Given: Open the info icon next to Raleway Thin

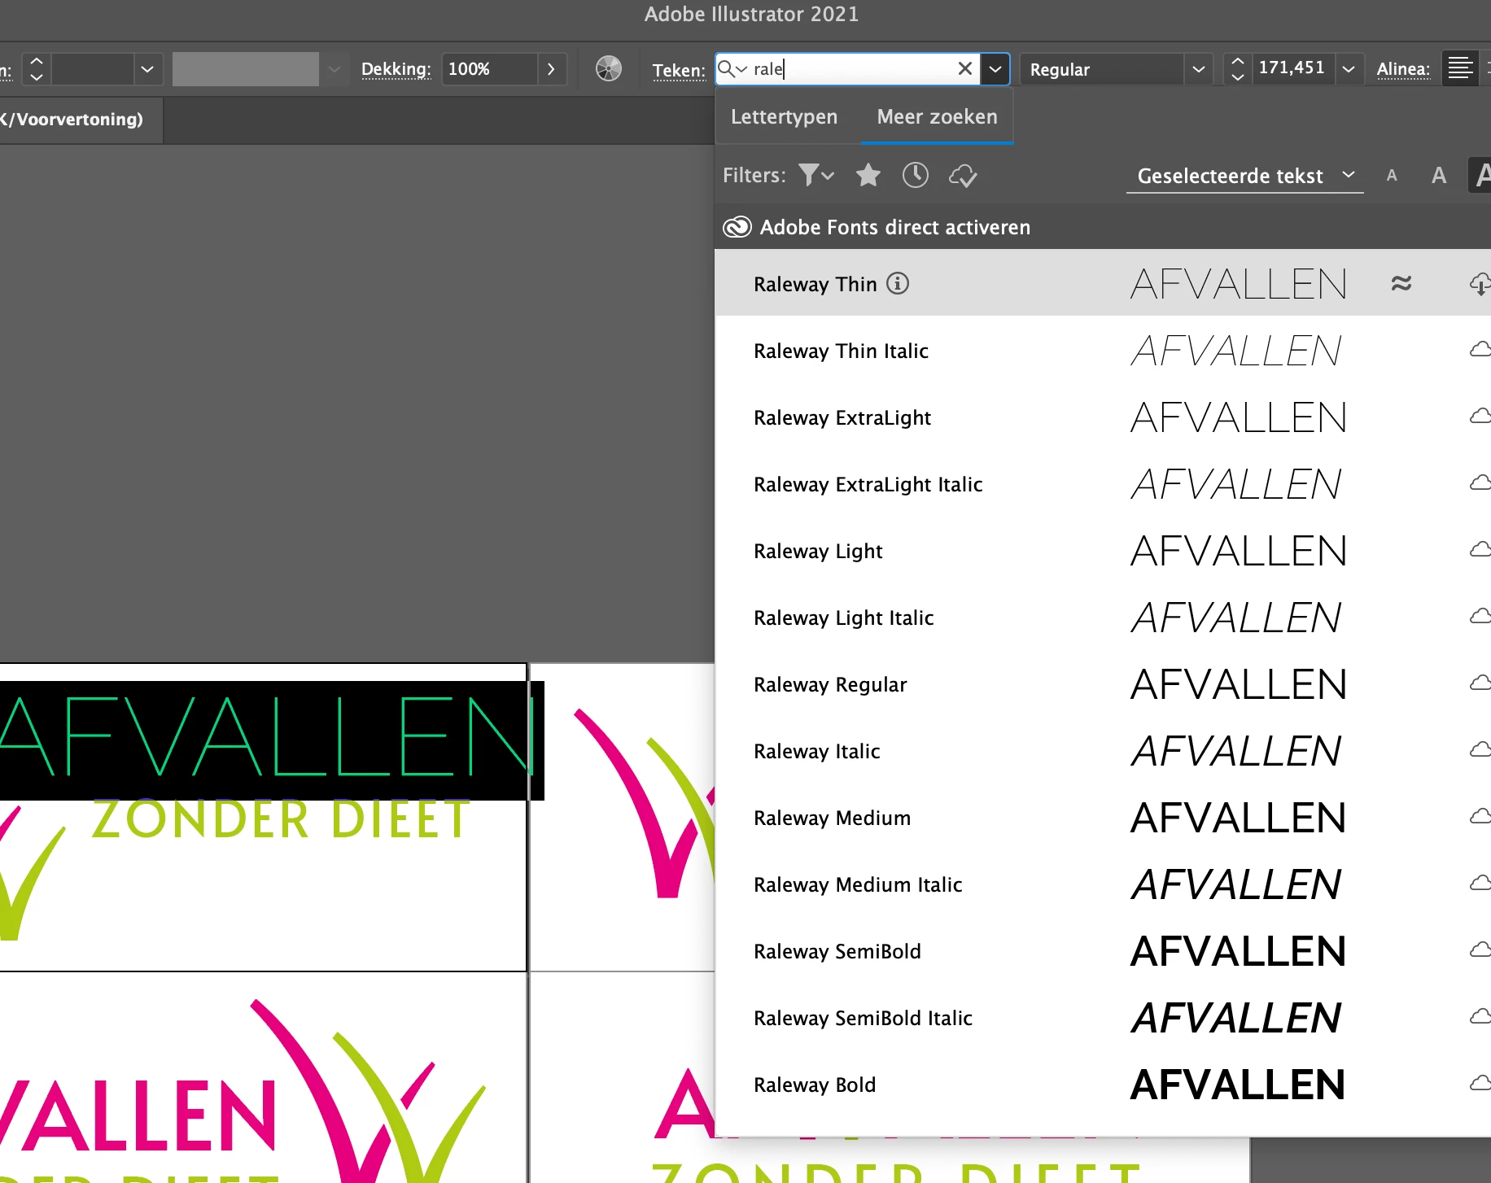Looking at the screenshot, I should click(x=898, y=283).
